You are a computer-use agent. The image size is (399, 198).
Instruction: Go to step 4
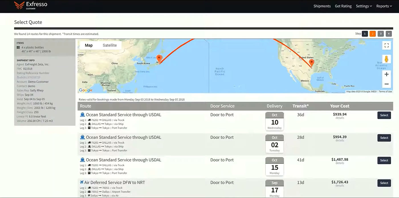[x=389, y=34]
